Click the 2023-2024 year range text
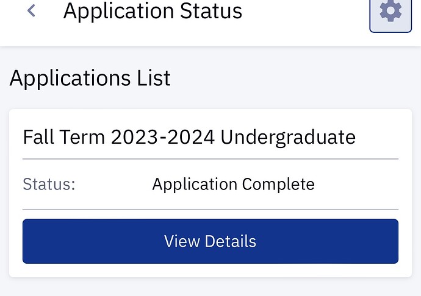Image resolution: width=421 pixels, height=296 pixels. [163, 137]
